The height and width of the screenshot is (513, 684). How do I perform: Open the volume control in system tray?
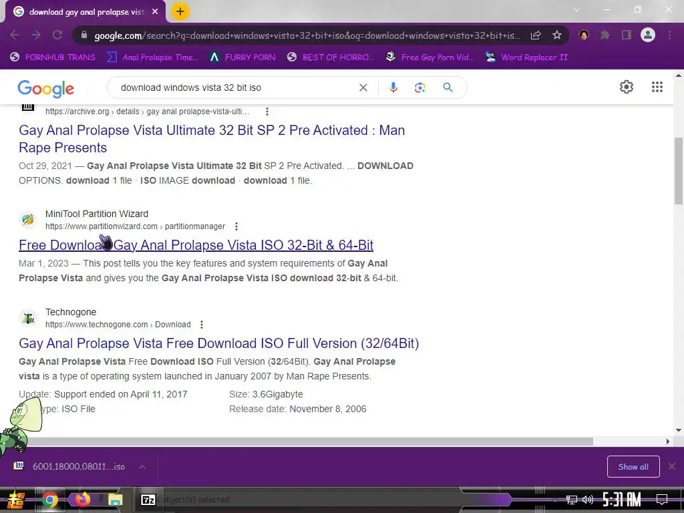pyautogui.click(x=588, y=500)
